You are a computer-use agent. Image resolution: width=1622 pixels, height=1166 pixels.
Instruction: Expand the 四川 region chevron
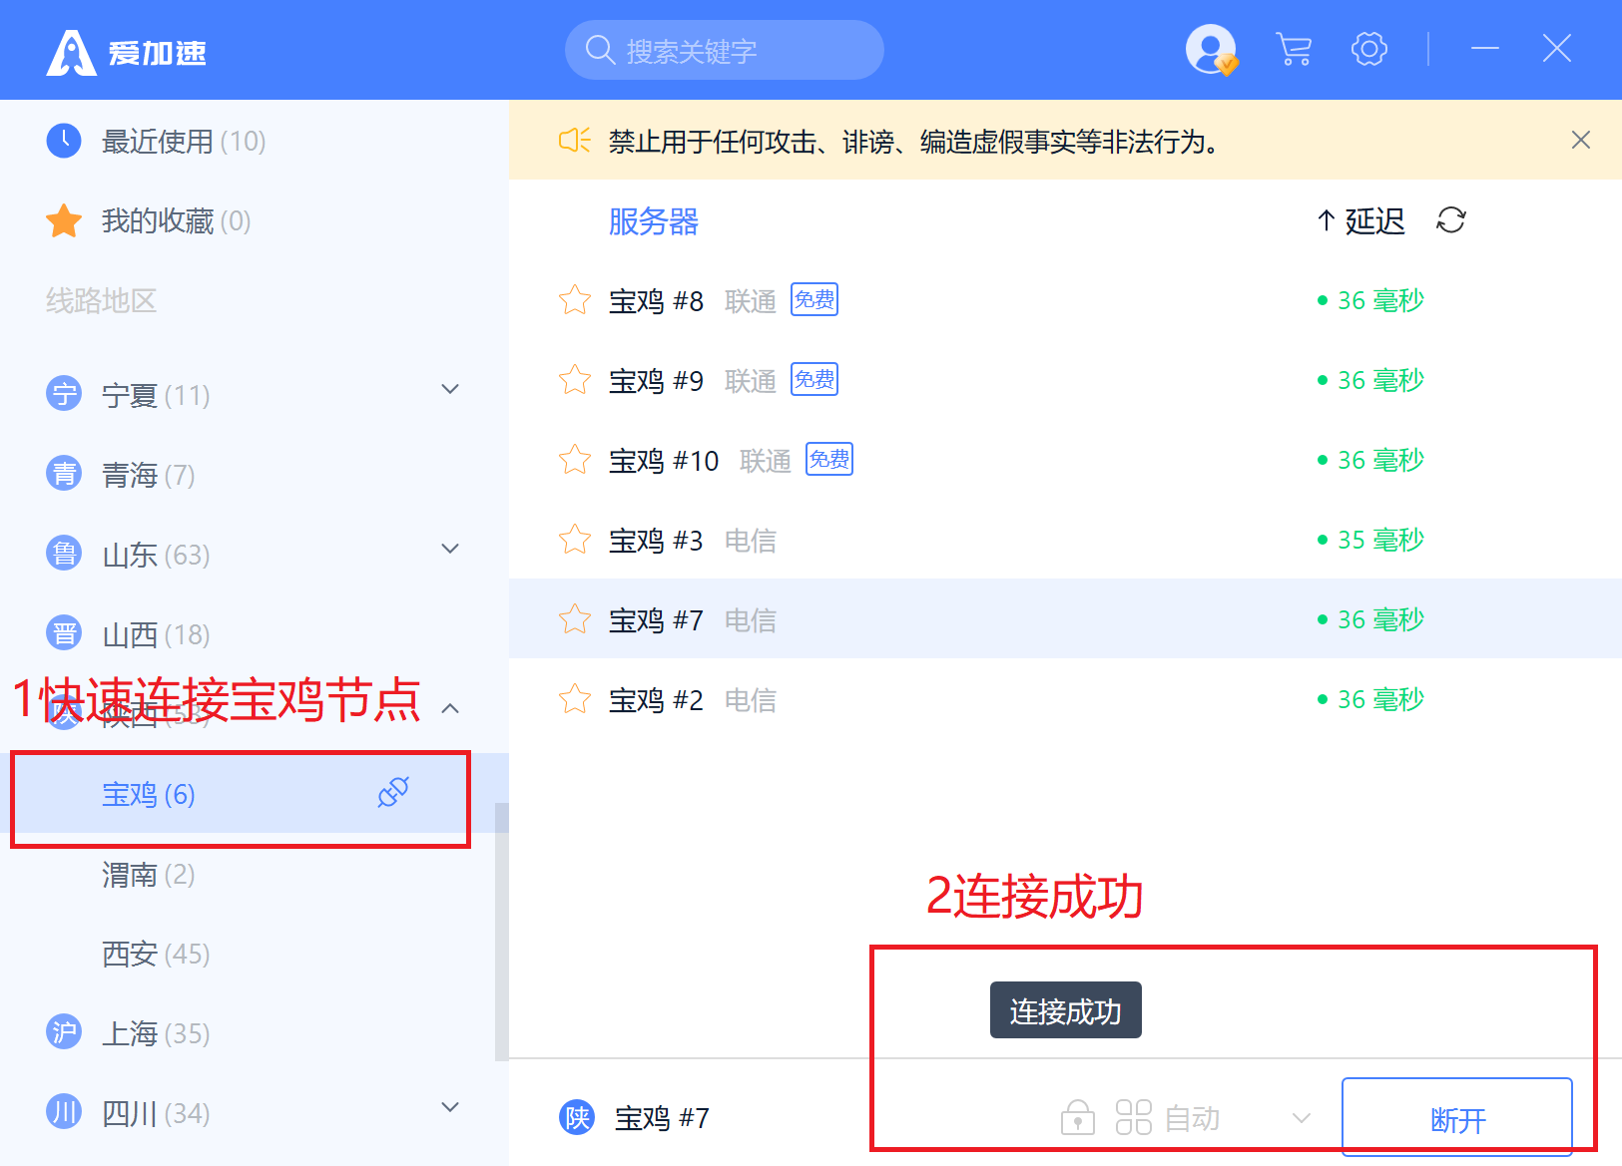450,1107
